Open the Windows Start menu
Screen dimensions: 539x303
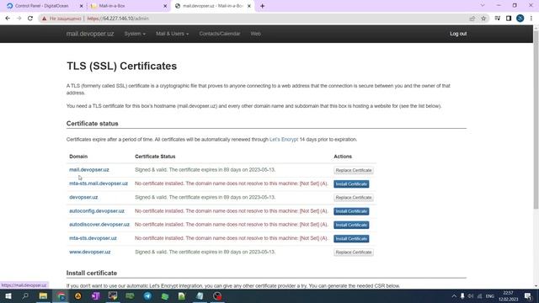(x=8, y=296)
